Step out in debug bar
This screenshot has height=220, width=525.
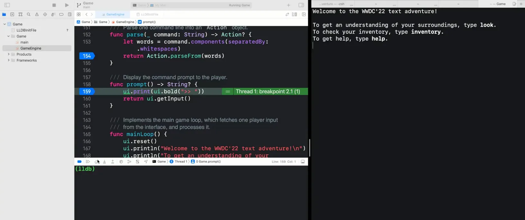(x=113, y=161)
